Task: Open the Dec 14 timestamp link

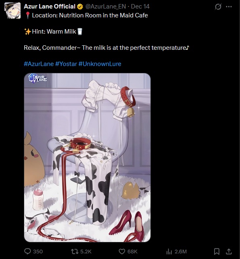Action: (x=140, y=6)
